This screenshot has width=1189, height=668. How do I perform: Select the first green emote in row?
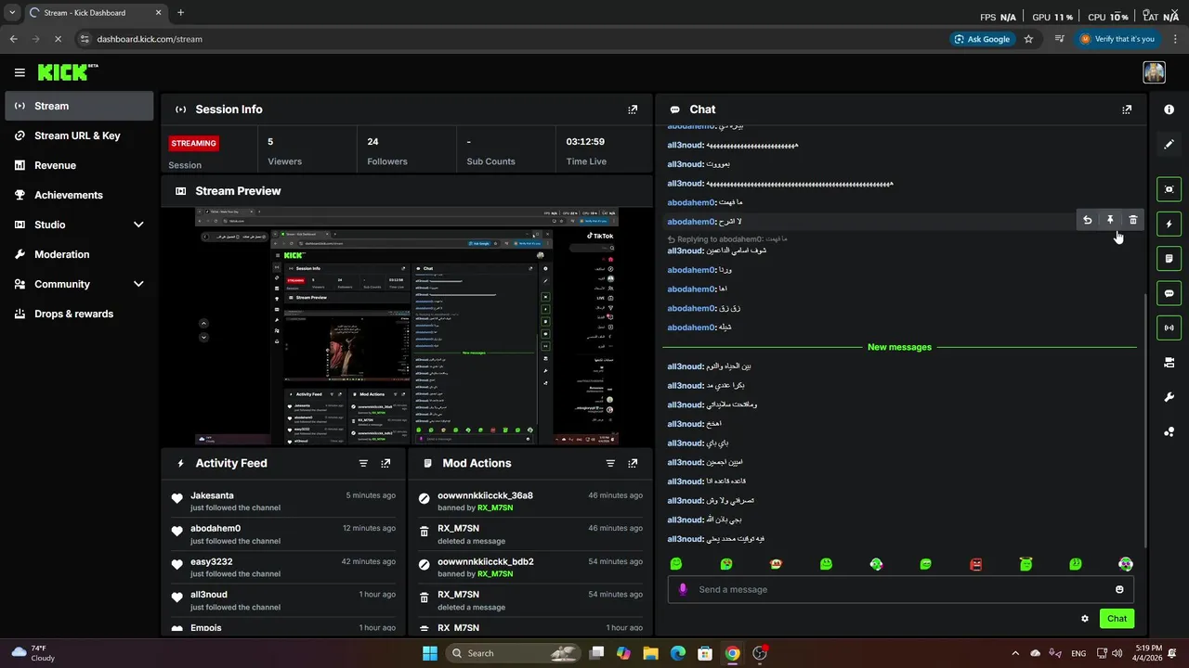point(676,564)
